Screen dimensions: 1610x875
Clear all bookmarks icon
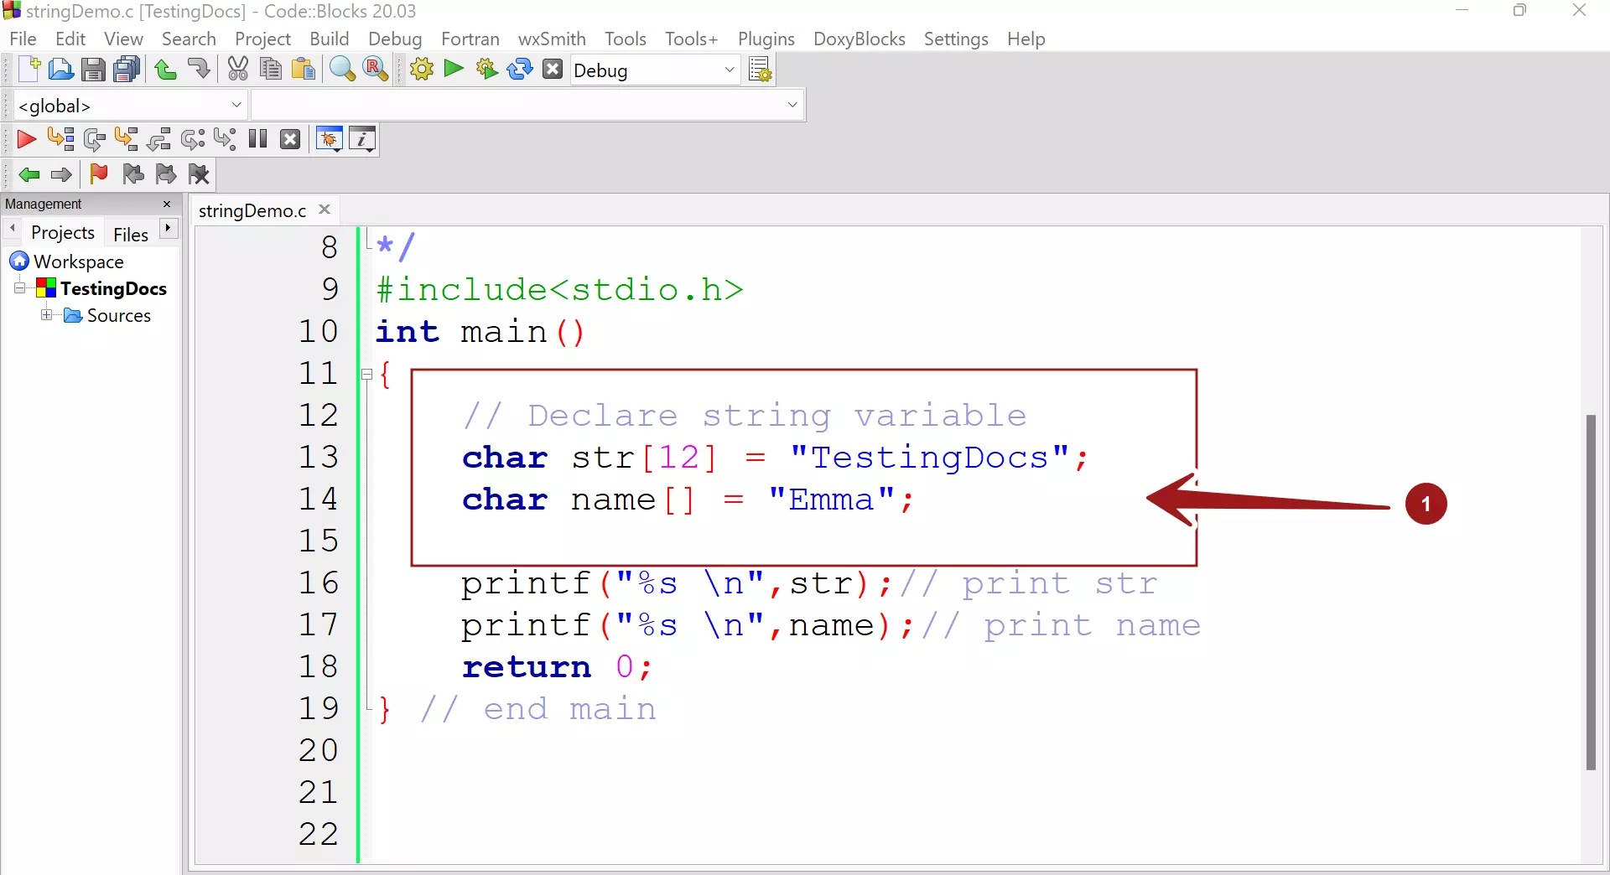(200, 174)
